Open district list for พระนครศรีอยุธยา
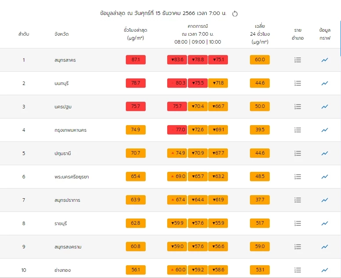The image size is (341, 278). [x=298, y=177]
